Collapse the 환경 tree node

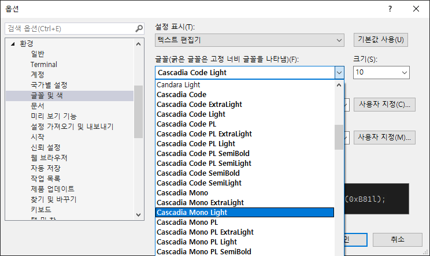(13, 44)
